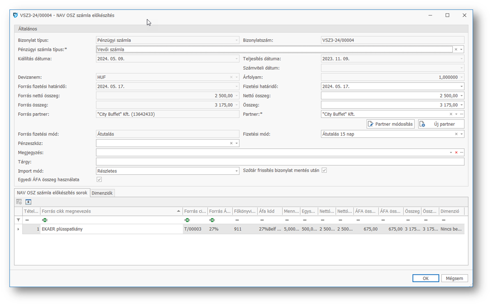This screenshot has height=306, width=492.
Task: Click Forrás cikk megnevezés filter operator icon
Action: tap(44, 220)
